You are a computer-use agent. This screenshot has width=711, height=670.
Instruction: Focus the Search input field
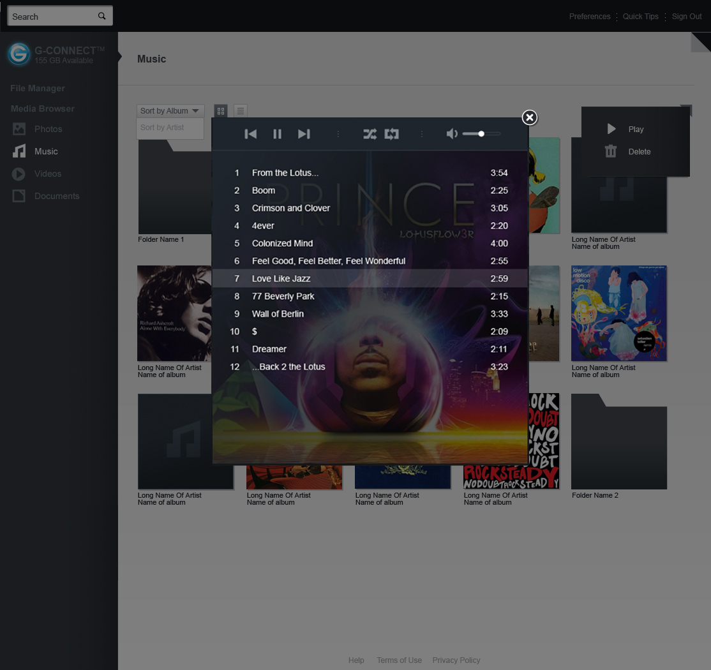pos(60,17)
